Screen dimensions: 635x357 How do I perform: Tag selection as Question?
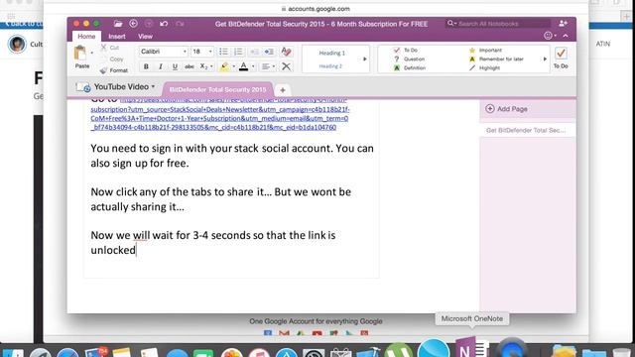click(x=409, y=59)
